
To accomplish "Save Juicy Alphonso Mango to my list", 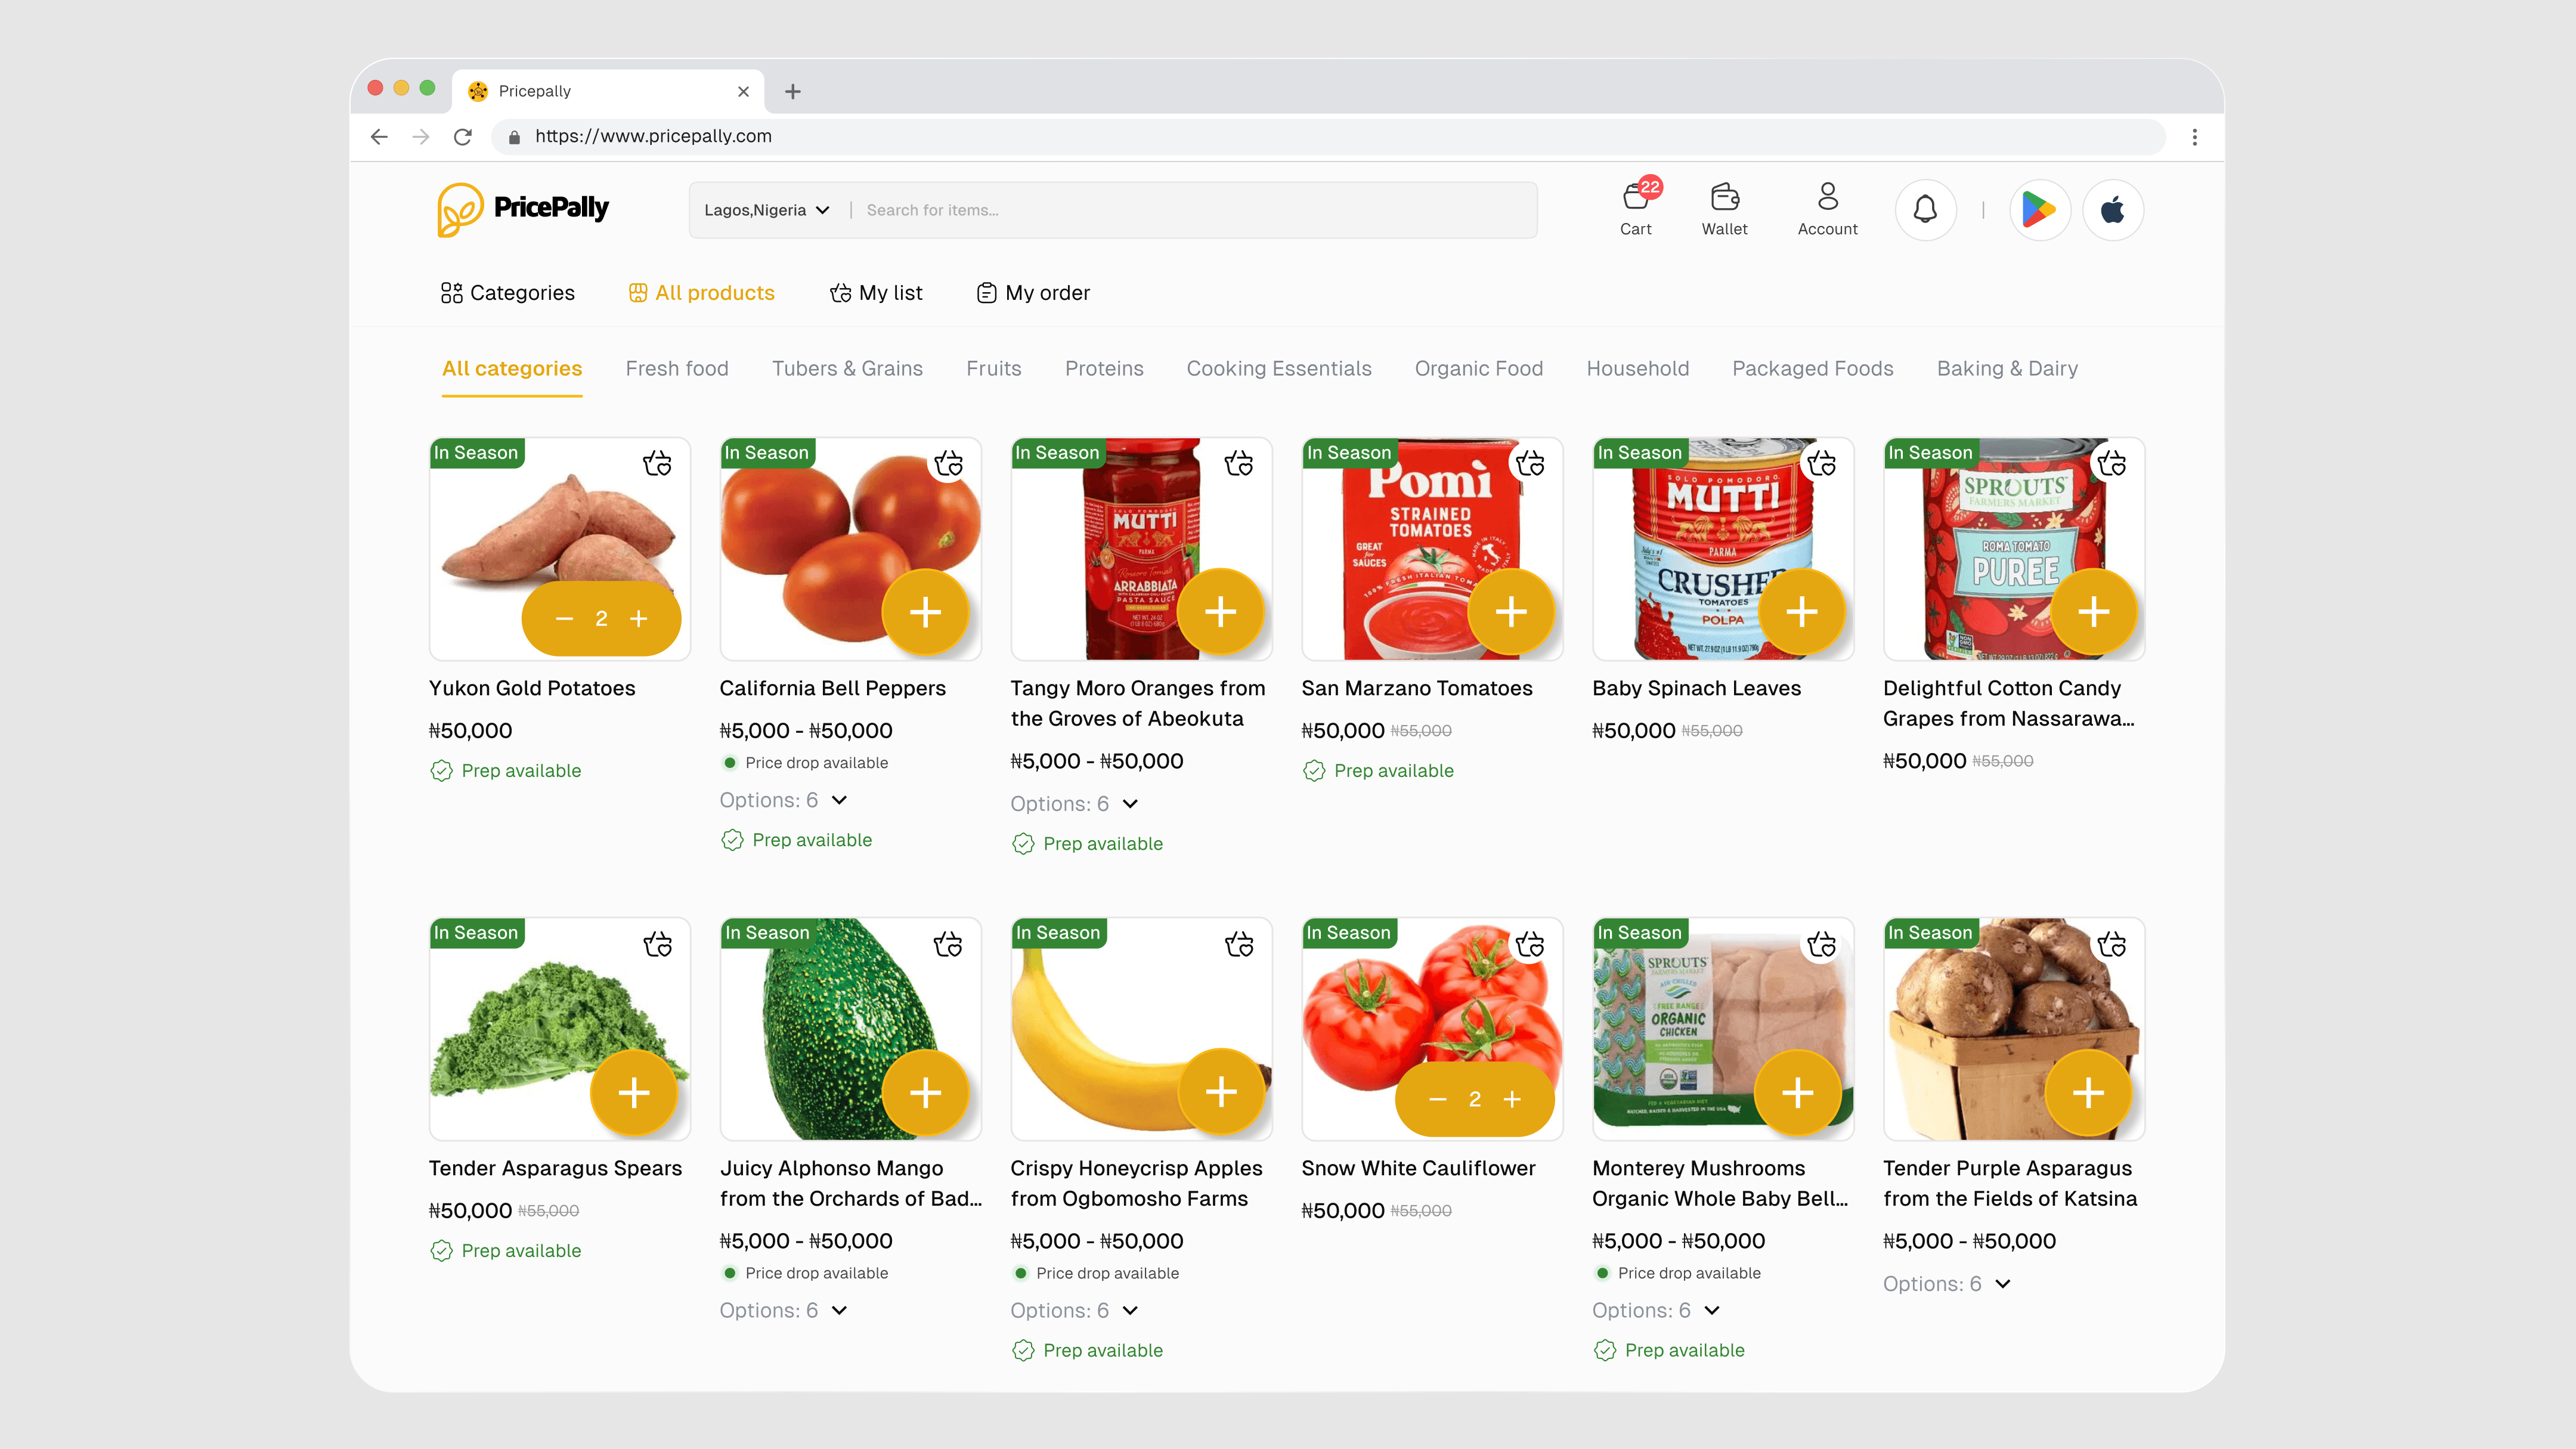I will point(948,945).
